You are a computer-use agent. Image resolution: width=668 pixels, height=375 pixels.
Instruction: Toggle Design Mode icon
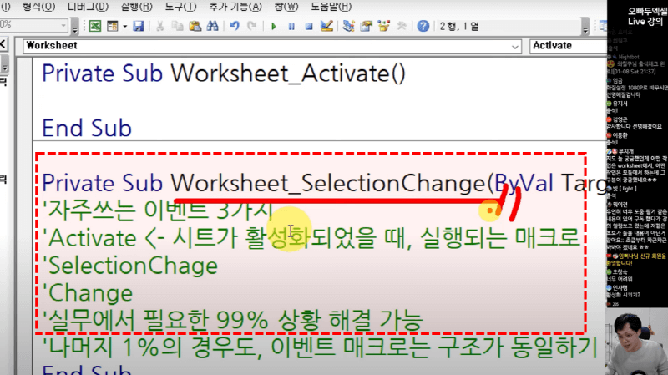[x=326, y=26]
